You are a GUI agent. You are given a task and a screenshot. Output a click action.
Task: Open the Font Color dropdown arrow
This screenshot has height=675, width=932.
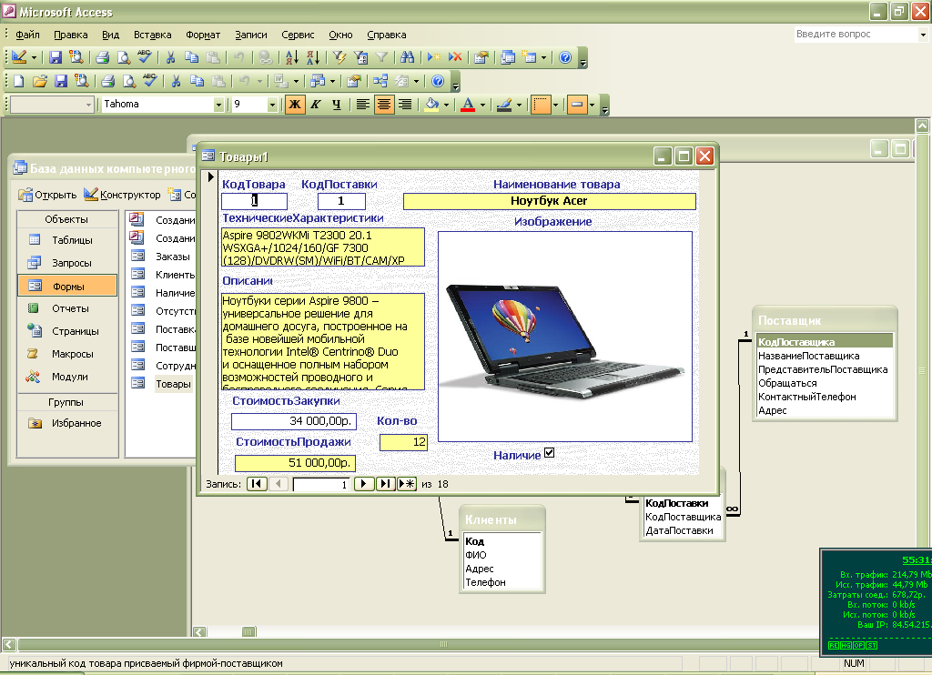[482, 105]
